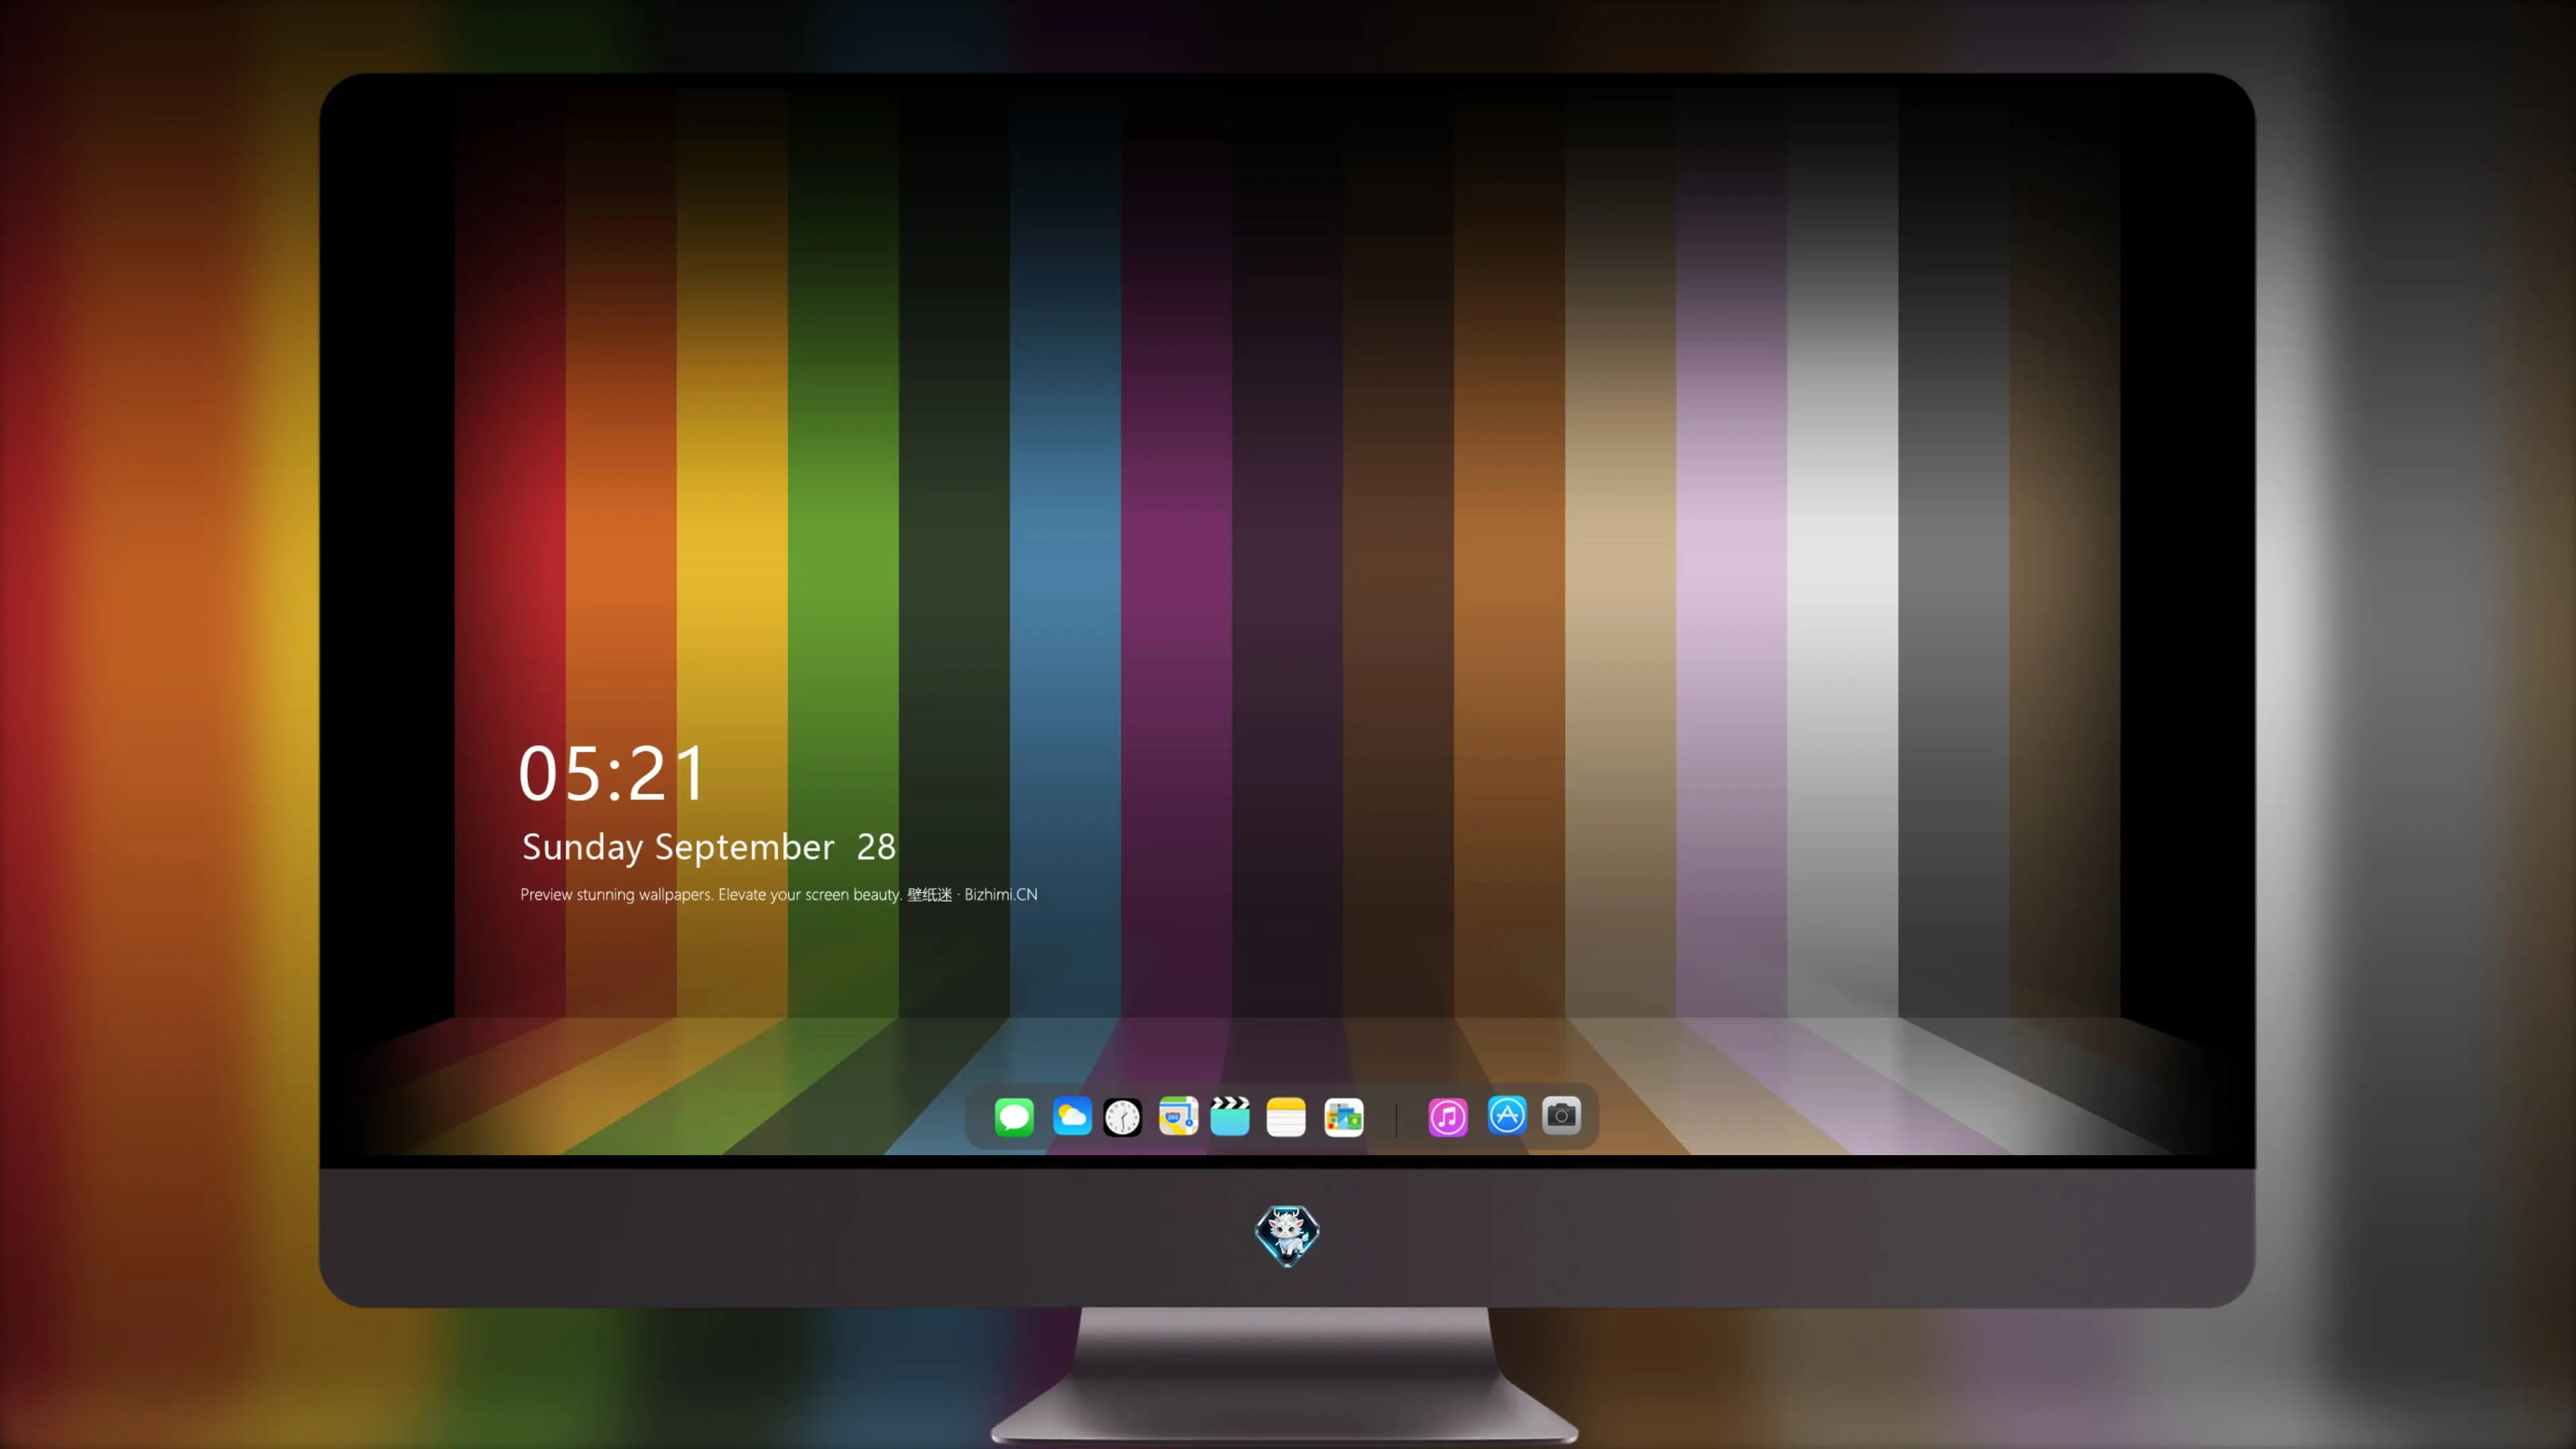This screenshot has height=1449, width=2576.
Task: Open the green Messages app in dock
Action: pos(1014,1116)
